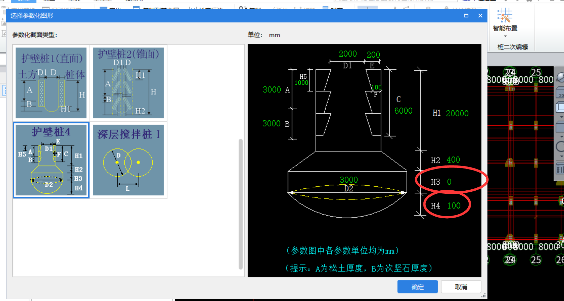Viewport: 564px width, 301px height.
Task: Edit the C value 6000
Action: click(404, 111)
